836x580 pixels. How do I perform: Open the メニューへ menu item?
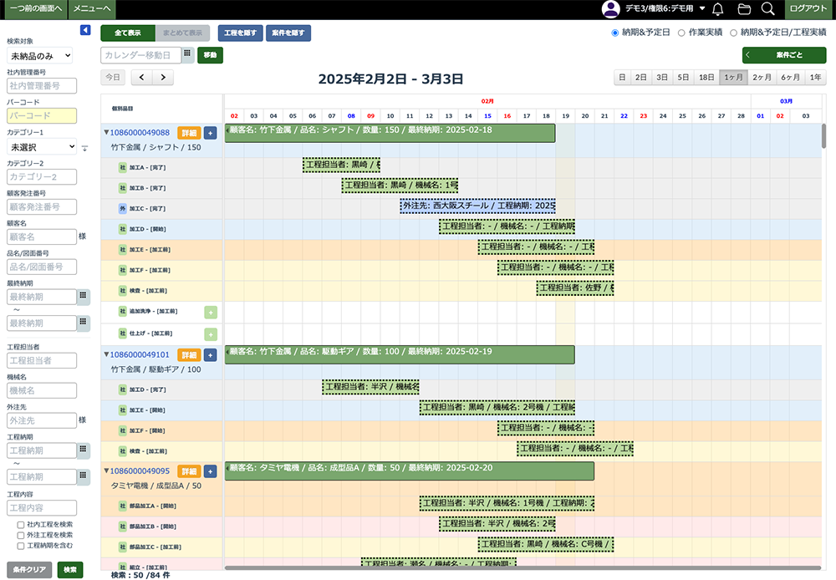point(91,9)
